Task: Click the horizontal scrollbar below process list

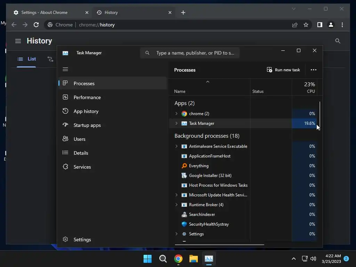Action: pos(219,245)
